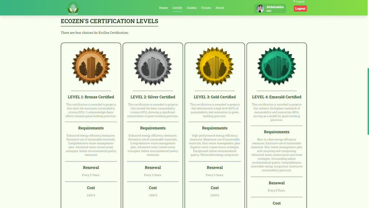This screenshot has width=369, height=208.
Task: Click the Silver card Cost heading
Action: tap(153, 188)
